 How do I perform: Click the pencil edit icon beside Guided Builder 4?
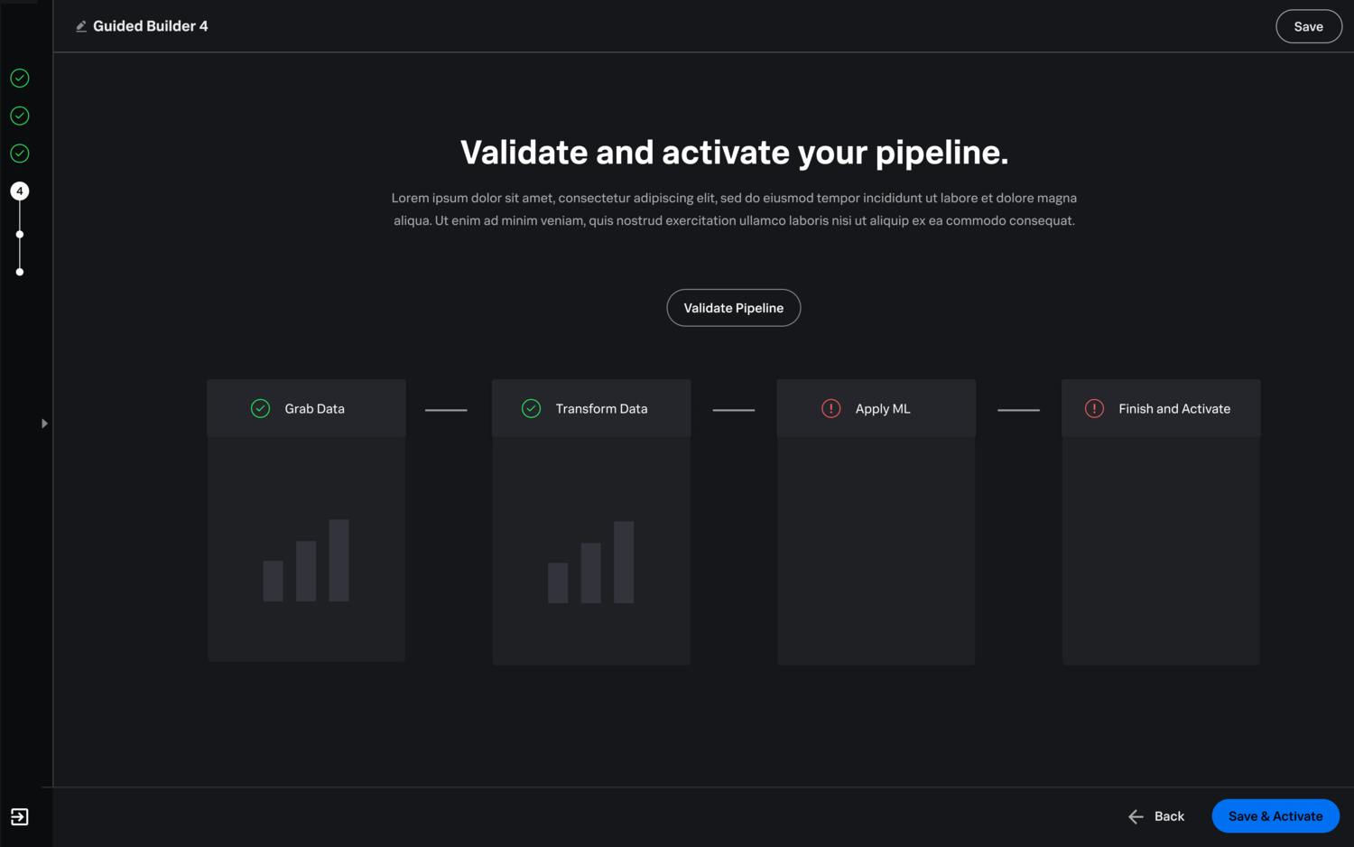coord(81,26)
